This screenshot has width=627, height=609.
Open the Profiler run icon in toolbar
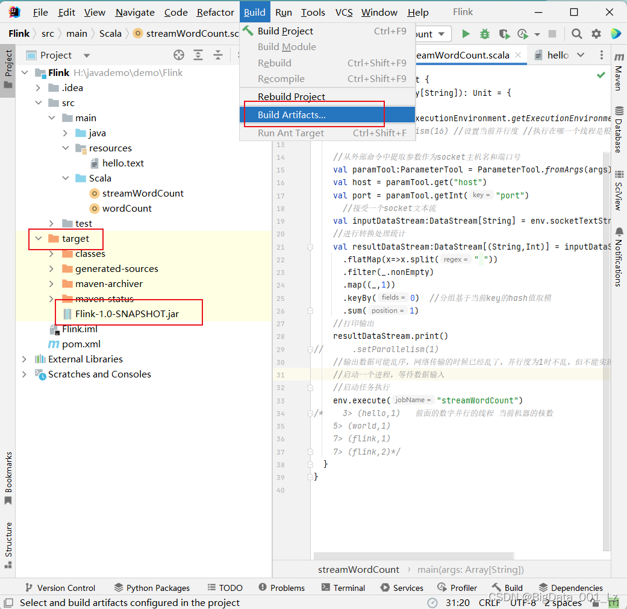point(523,34)
